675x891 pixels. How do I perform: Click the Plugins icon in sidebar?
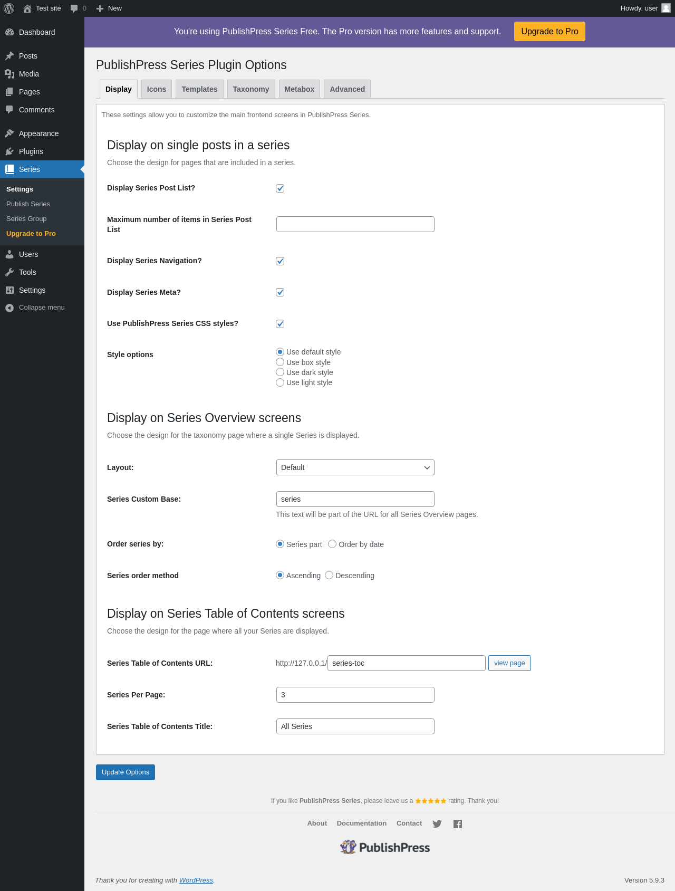pyautogui.click(x=9, y=151)
